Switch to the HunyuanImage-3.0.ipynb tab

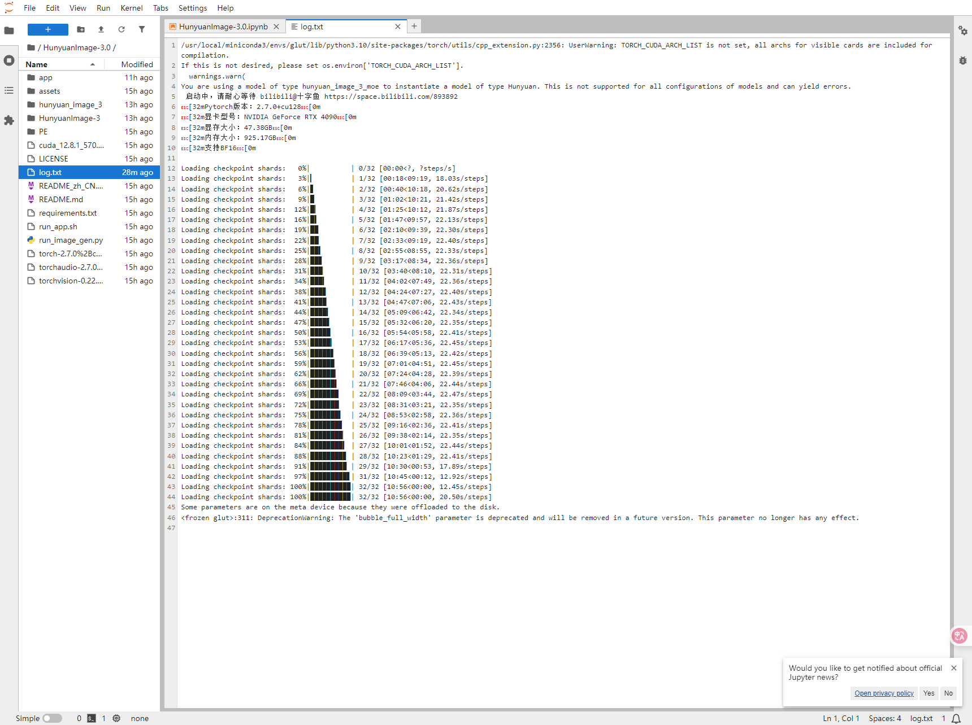pyautogui.click(x=223, y=27)
